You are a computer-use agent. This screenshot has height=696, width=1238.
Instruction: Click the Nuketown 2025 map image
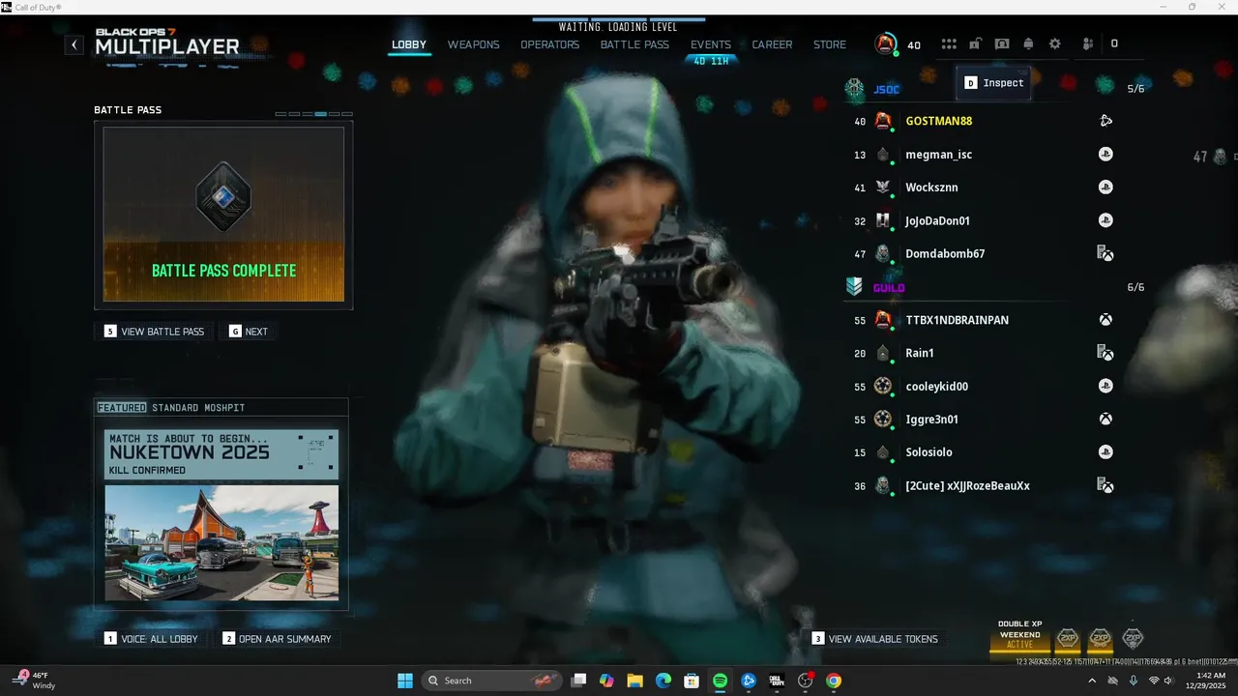(221, 542)
